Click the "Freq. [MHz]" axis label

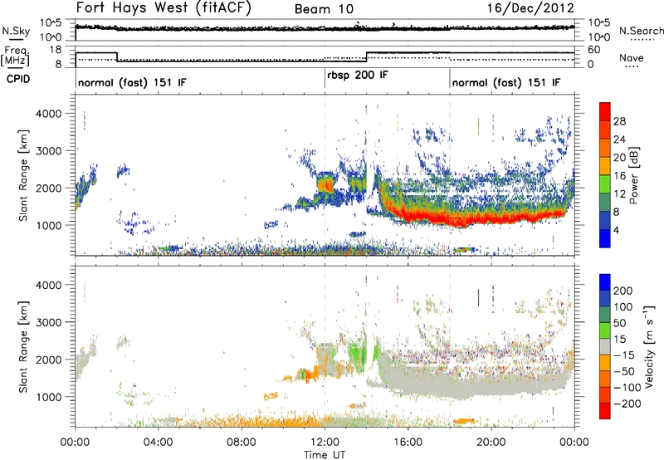point(16,56)
